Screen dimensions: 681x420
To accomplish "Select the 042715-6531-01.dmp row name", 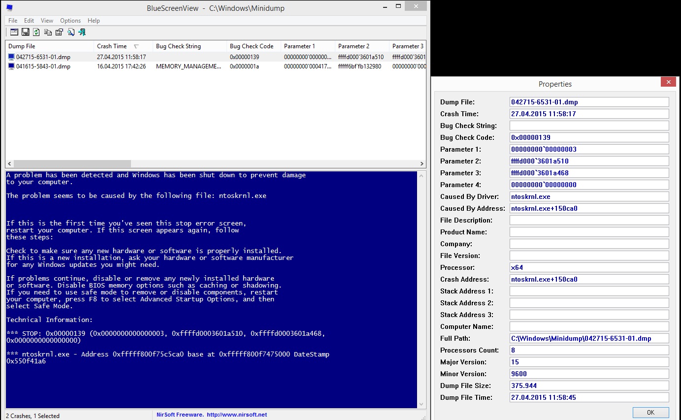I will 43,57.
